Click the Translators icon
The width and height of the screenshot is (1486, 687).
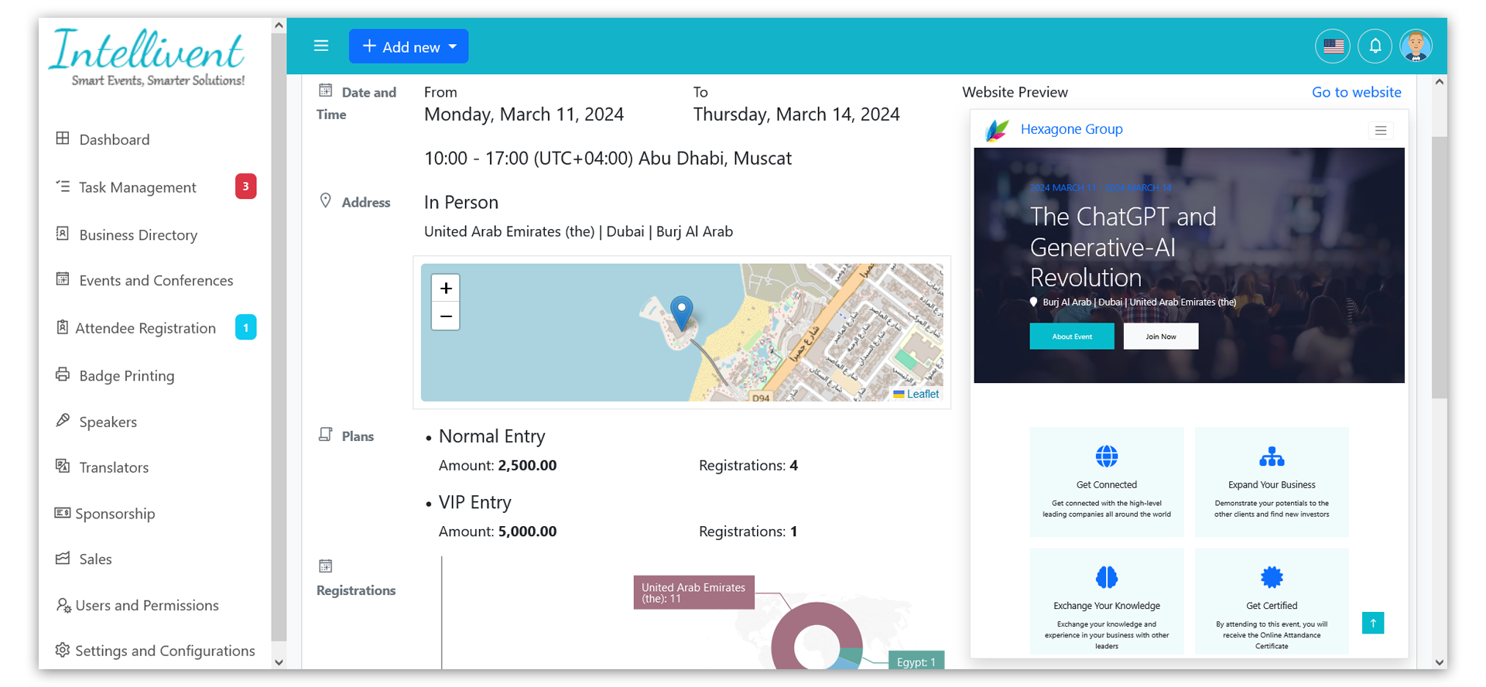pos(63,466)
